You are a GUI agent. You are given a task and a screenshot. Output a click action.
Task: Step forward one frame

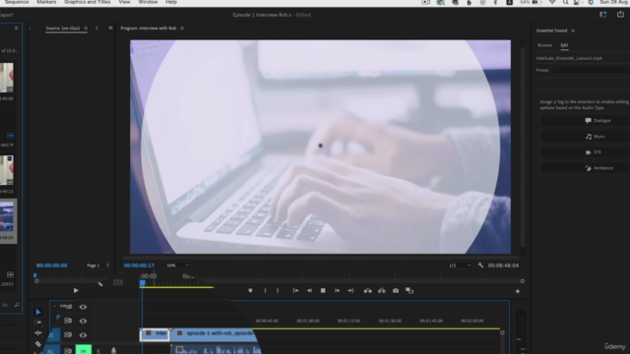click(337, 291)
